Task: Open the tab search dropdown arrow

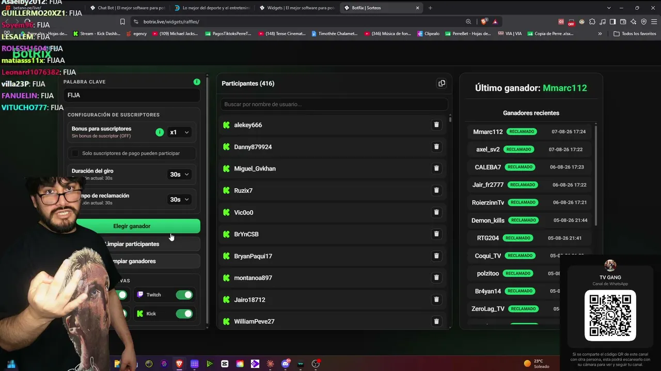Action: pos(609,8)
